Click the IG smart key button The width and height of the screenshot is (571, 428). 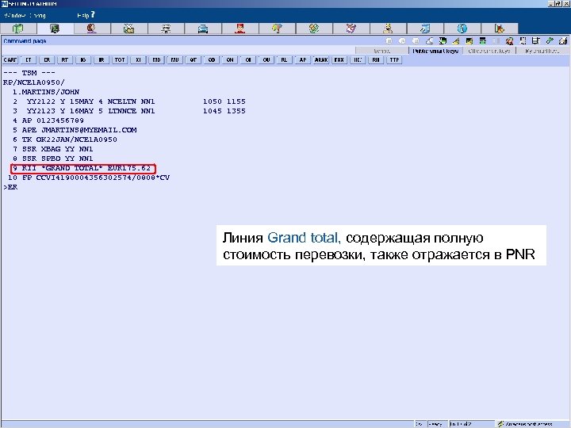point(83,60)
